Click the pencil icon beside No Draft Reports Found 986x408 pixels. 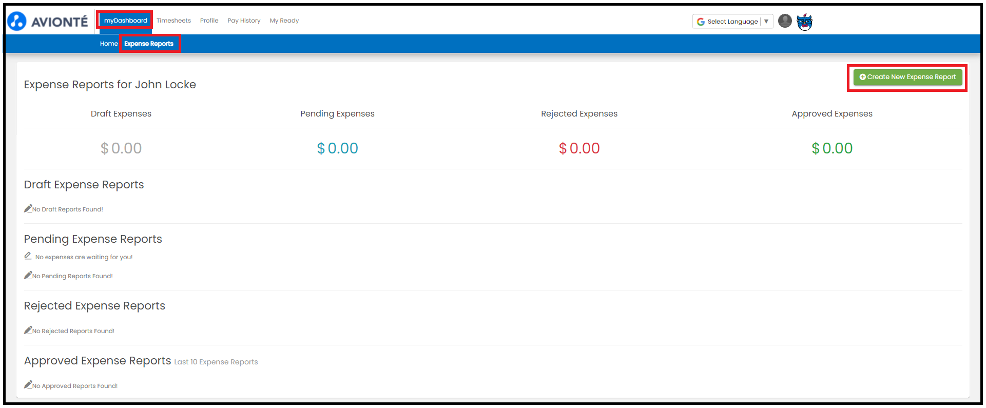(x=28, y=208)
